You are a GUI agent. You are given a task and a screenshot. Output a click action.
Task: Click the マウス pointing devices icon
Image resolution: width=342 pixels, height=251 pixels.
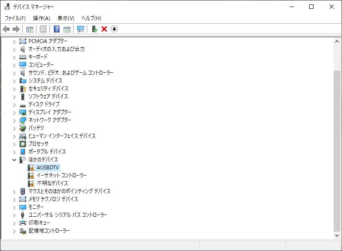coord(23,191)
